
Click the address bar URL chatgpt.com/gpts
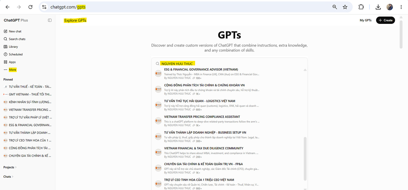pyautogui.click(x=68, y=7)
